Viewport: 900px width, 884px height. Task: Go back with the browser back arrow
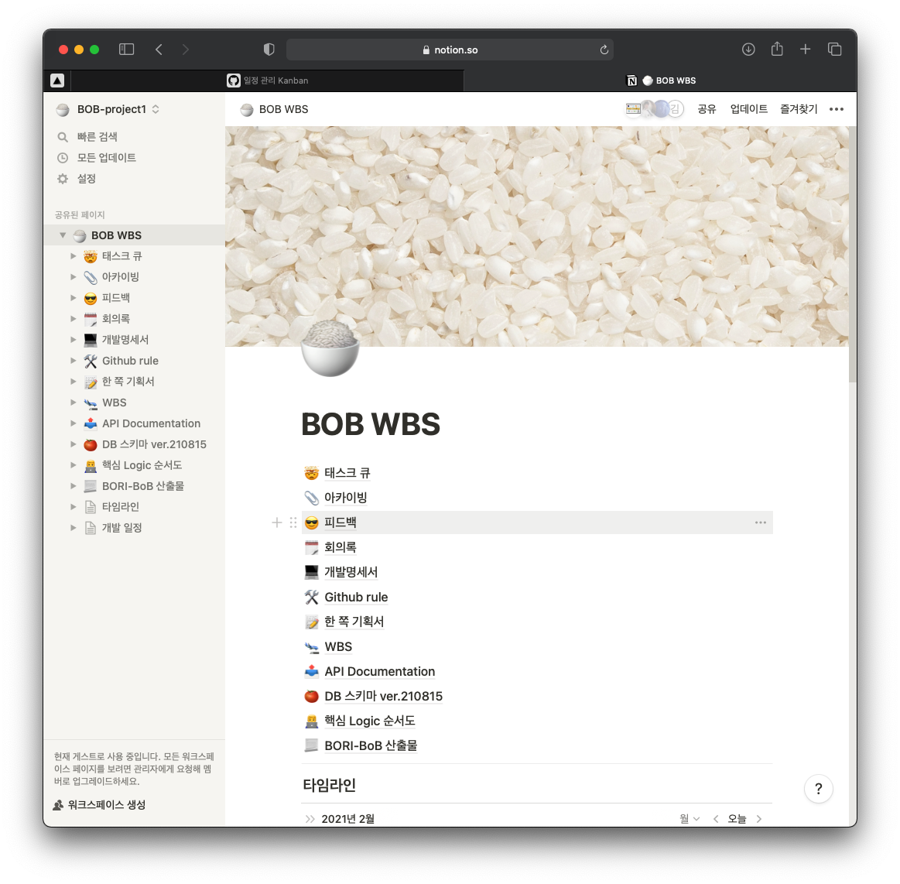point(159,50)
